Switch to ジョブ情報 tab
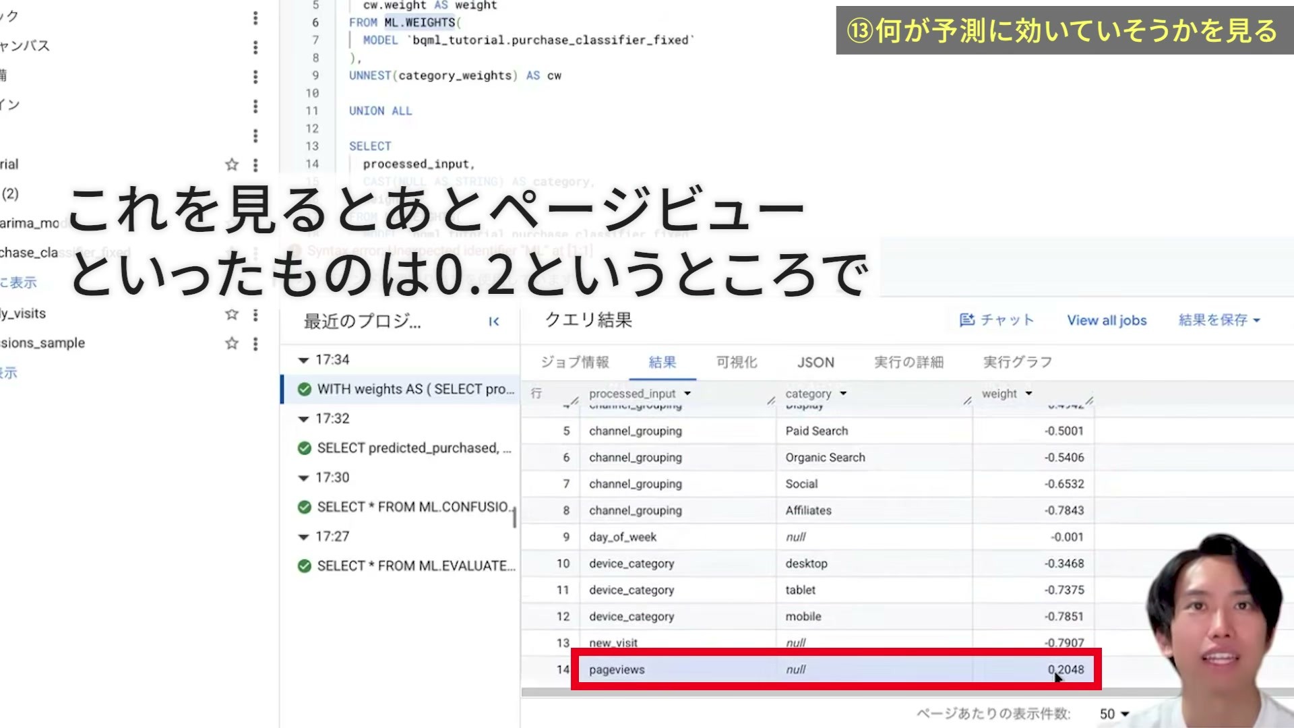 coord(575,363)
